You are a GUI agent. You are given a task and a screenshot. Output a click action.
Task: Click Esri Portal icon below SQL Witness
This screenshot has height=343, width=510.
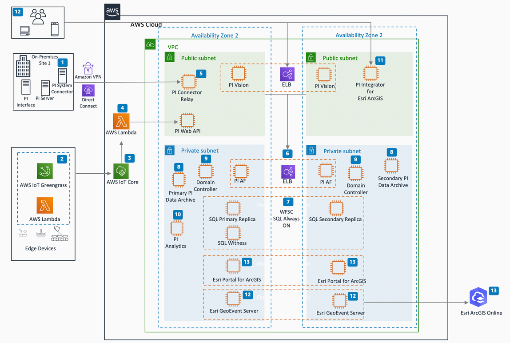[x=233, y=266]
